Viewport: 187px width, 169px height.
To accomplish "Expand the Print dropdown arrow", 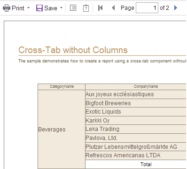I will [28, 8].
